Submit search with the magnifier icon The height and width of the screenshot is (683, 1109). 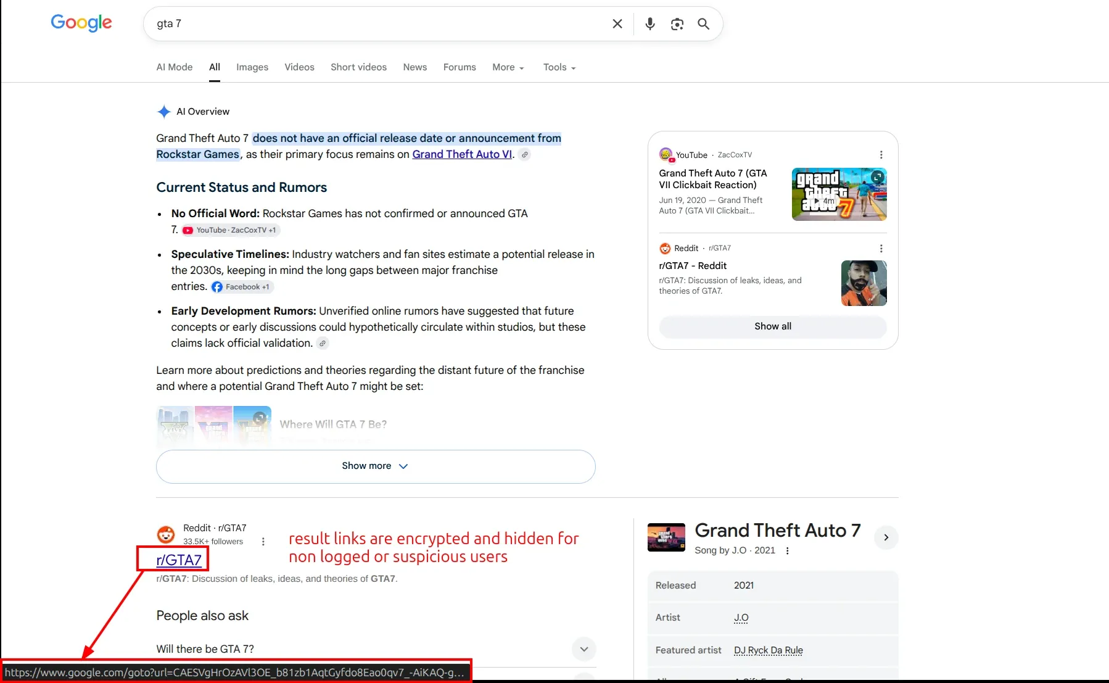pos(704,24)
